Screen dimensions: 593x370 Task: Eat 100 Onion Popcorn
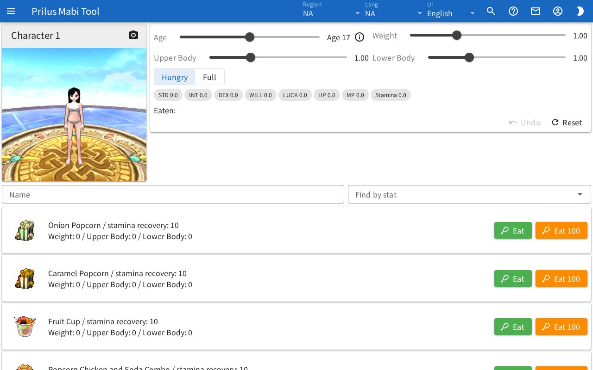click(x=561, y=230)
